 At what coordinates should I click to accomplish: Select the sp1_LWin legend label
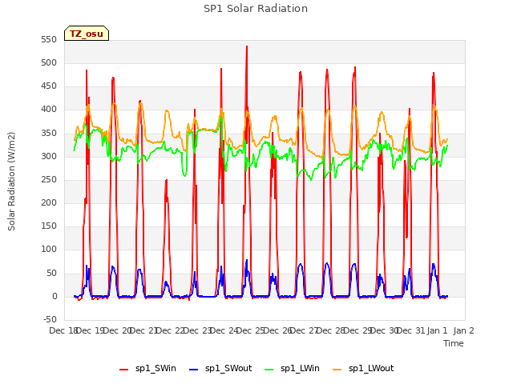(300, 368)
